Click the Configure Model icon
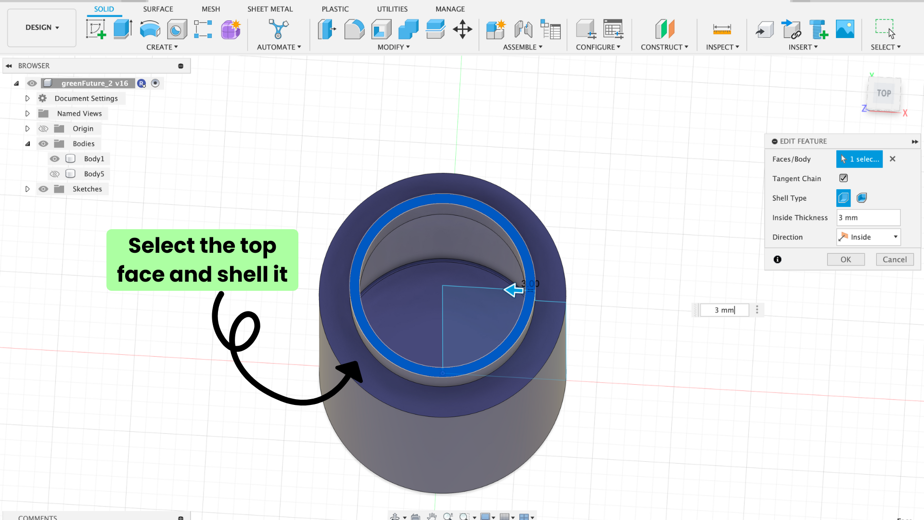 click(586, 29)
